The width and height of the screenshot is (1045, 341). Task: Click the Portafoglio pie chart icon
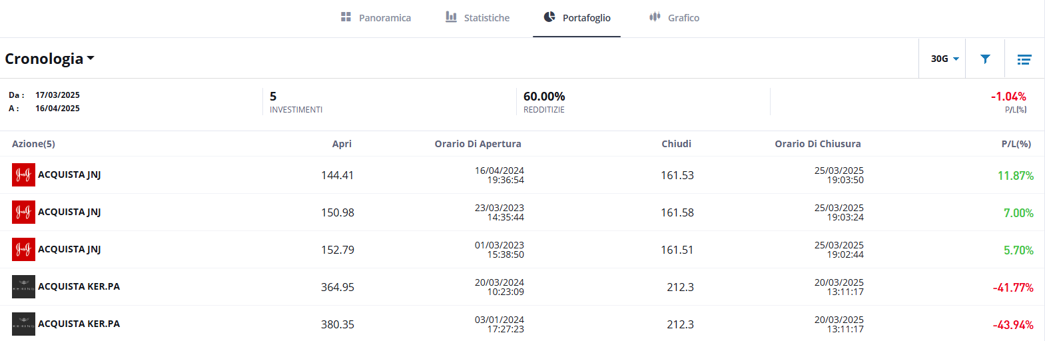click(549, 17)
